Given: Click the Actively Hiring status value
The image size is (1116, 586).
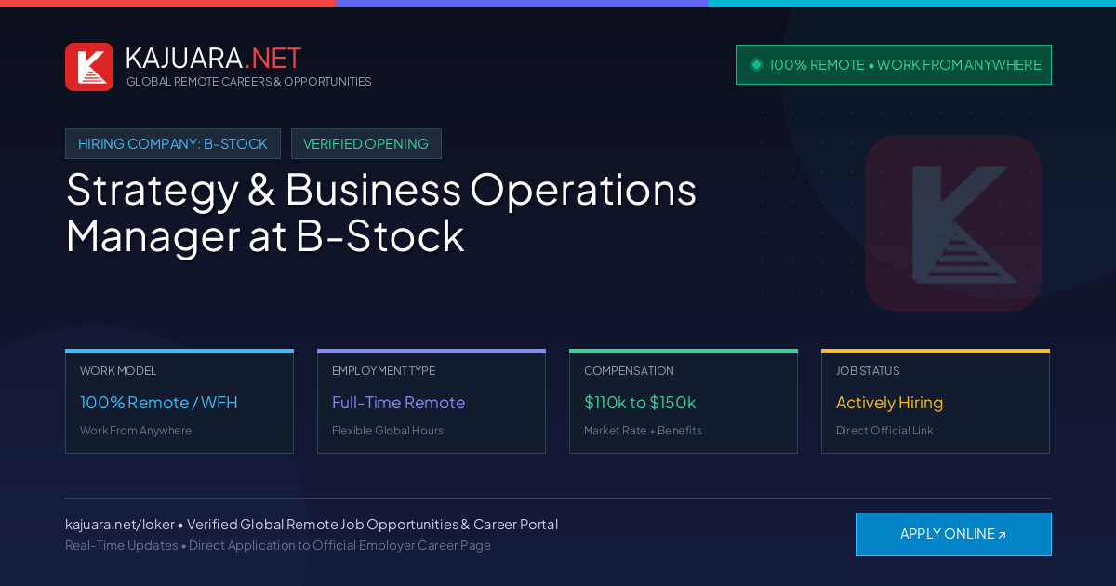Looking at the screenshot, I should pyautogui.click(x=889, y=403).
